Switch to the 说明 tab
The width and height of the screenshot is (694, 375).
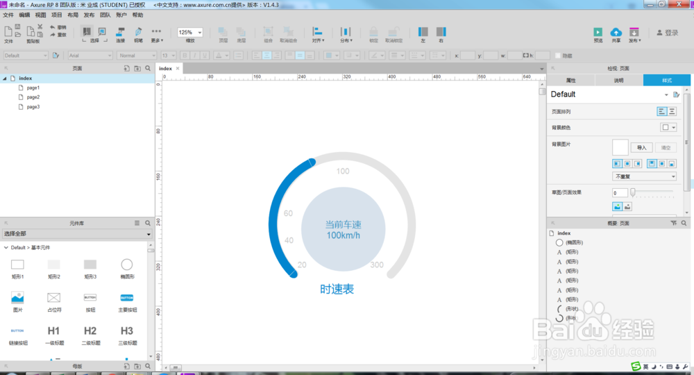coord(619,80)
